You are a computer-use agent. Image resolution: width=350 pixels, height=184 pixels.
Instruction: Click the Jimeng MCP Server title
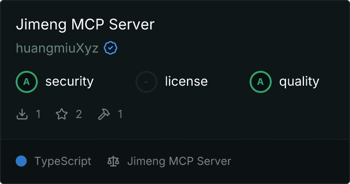coord(85,24)
